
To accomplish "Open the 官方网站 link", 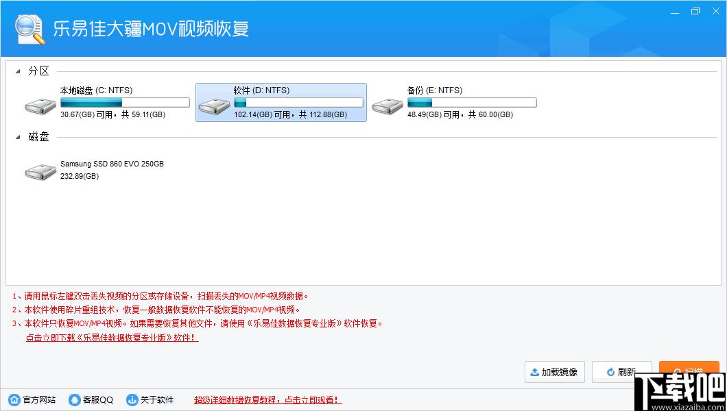I will pyautogui.click(x=39, y=400).
